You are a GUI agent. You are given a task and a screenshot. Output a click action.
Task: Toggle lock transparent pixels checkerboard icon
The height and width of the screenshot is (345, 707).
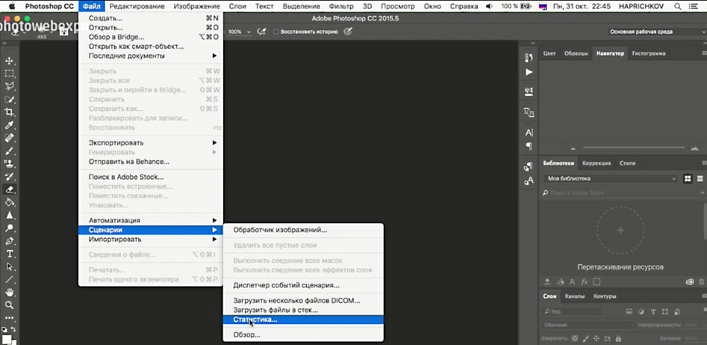pyautogui.click(x=575, y=338)
